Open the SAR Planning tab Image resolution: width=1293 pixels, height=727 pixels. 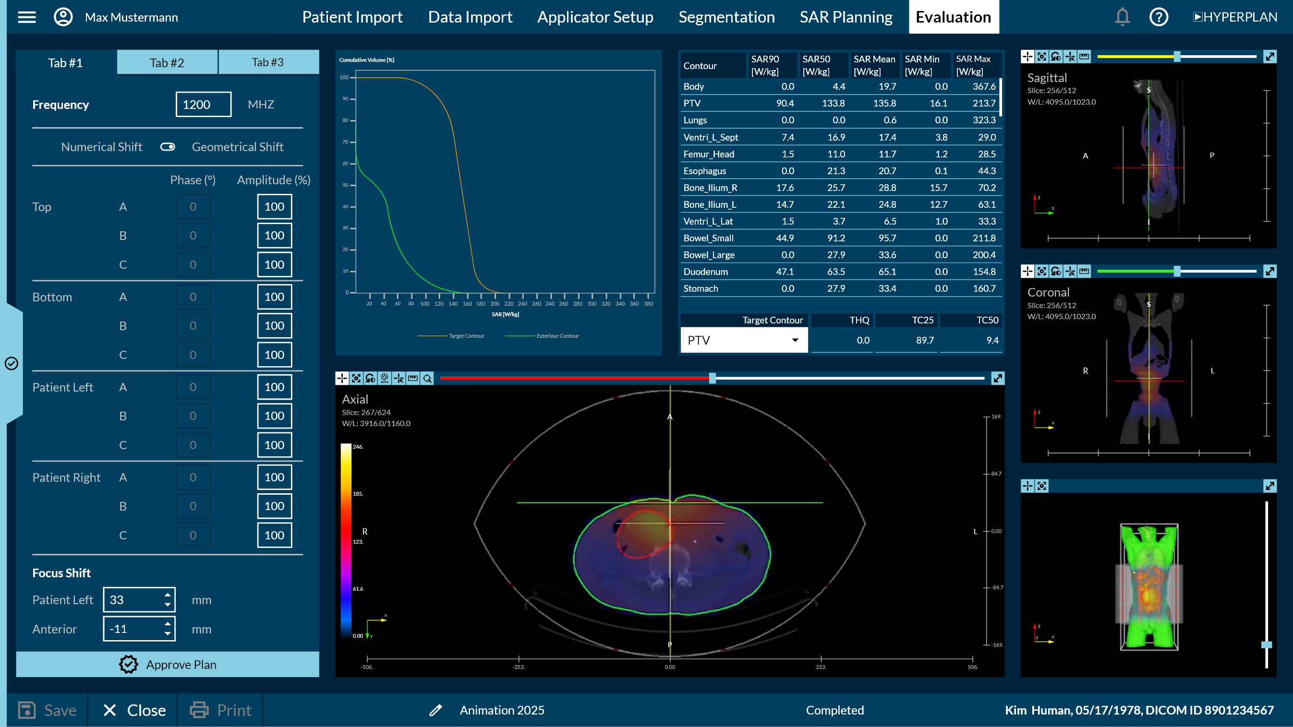[x=846, y=17]
